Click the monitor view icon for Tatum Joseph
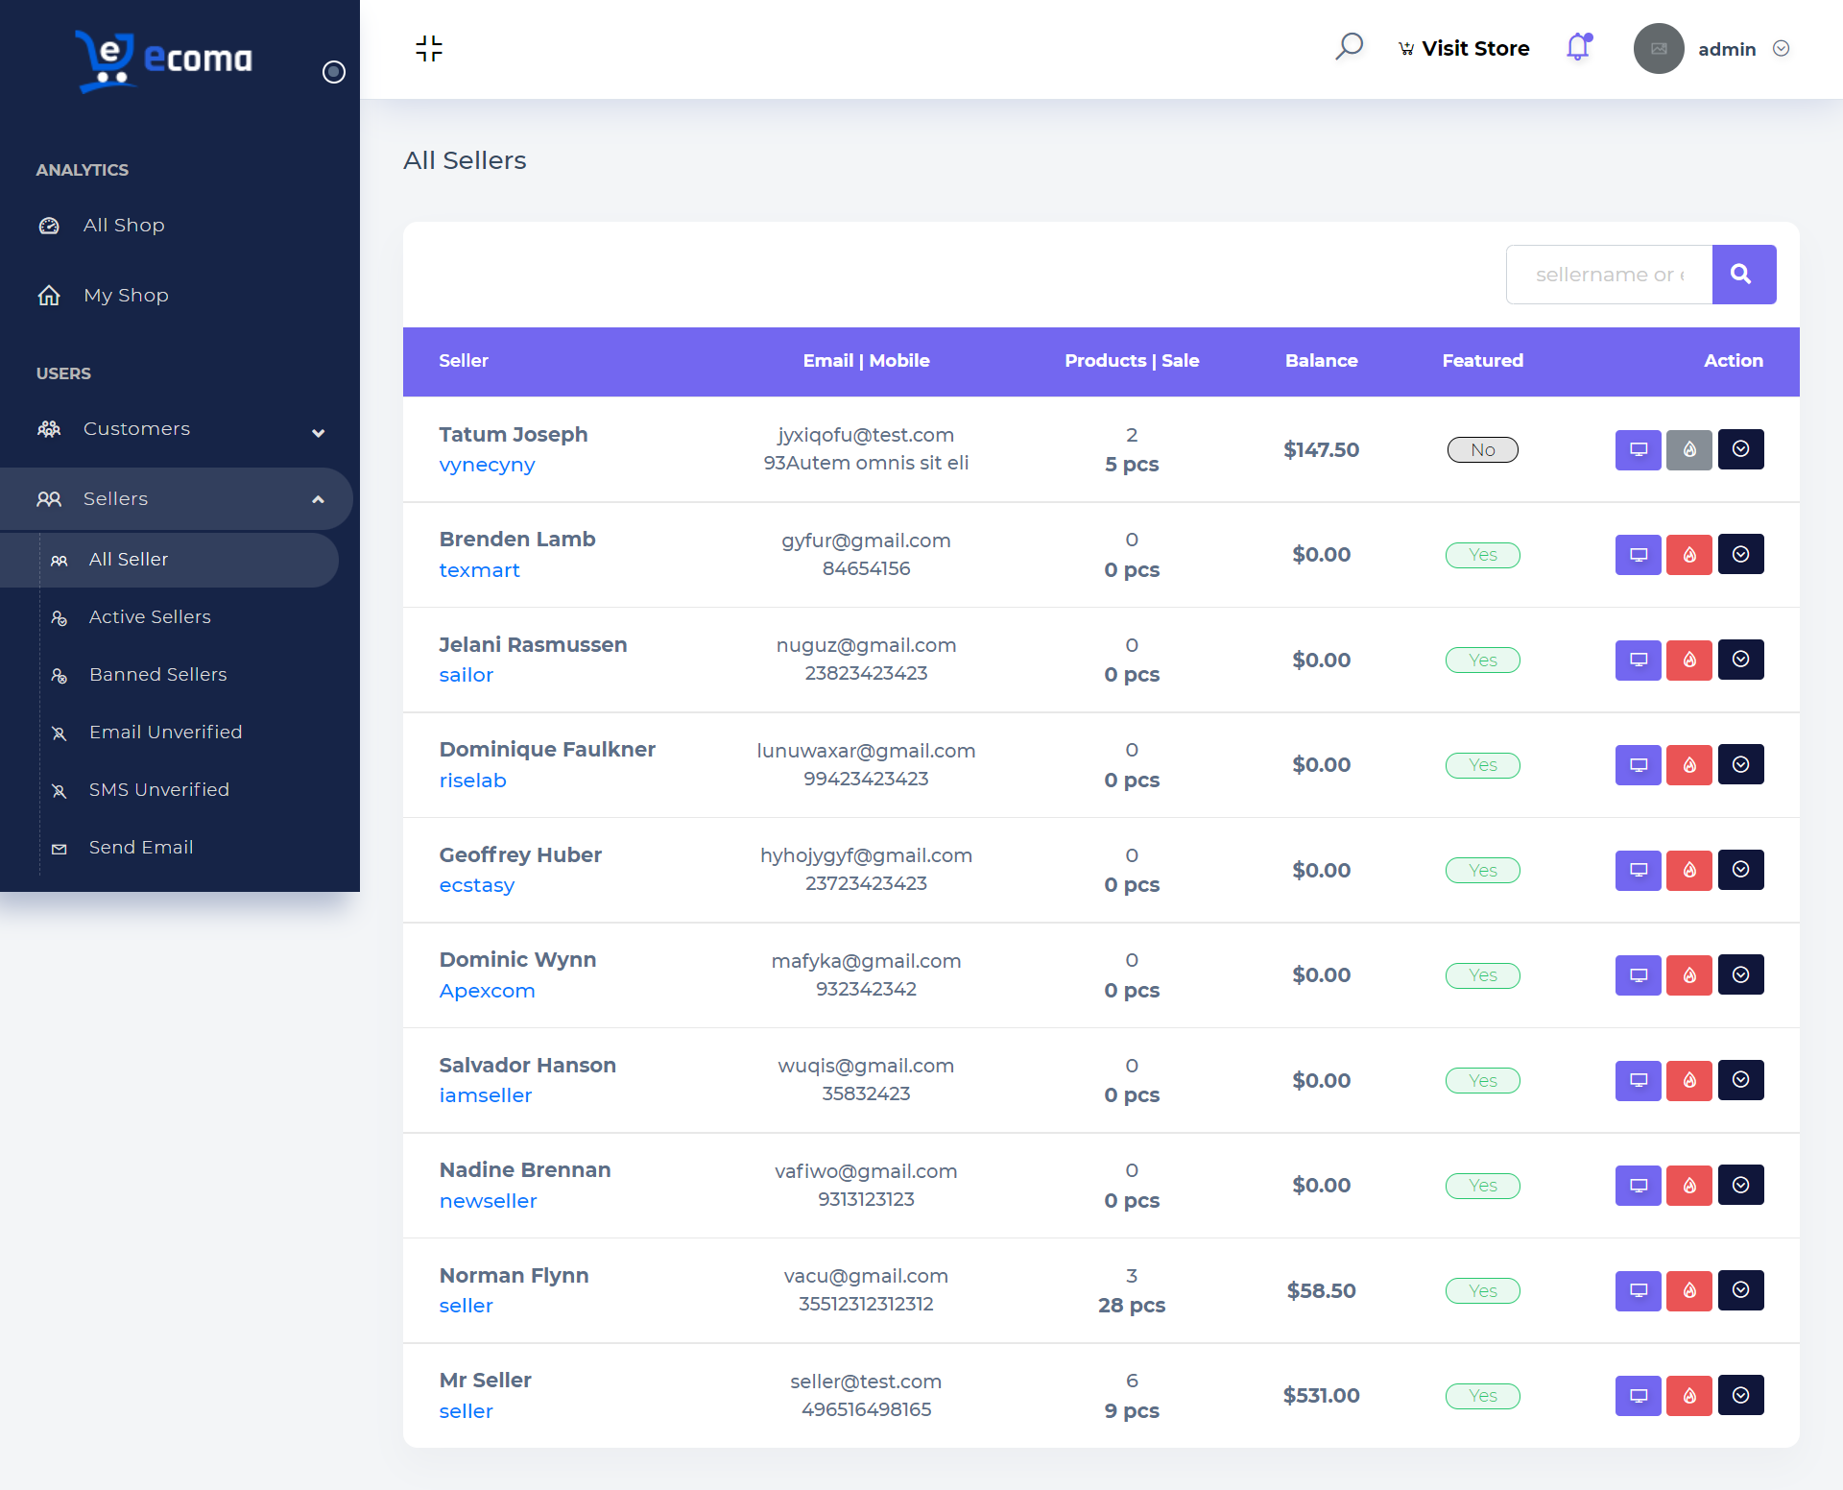 tap(1638, 449)
